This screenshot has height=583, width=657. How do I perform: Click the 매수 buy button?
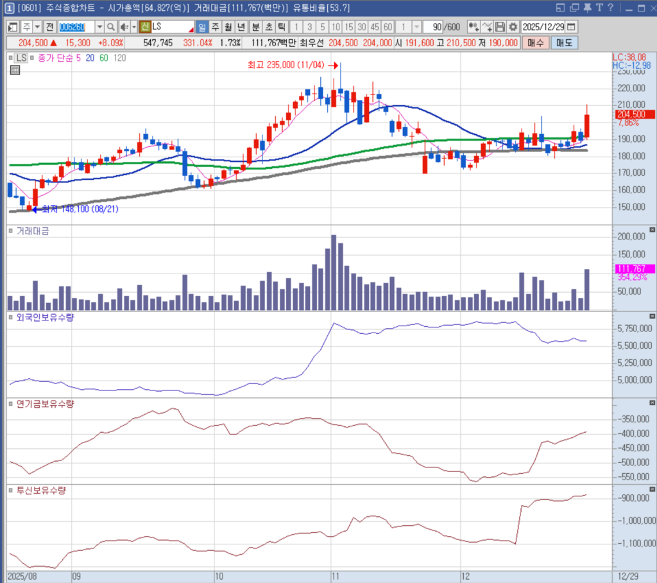536,42
